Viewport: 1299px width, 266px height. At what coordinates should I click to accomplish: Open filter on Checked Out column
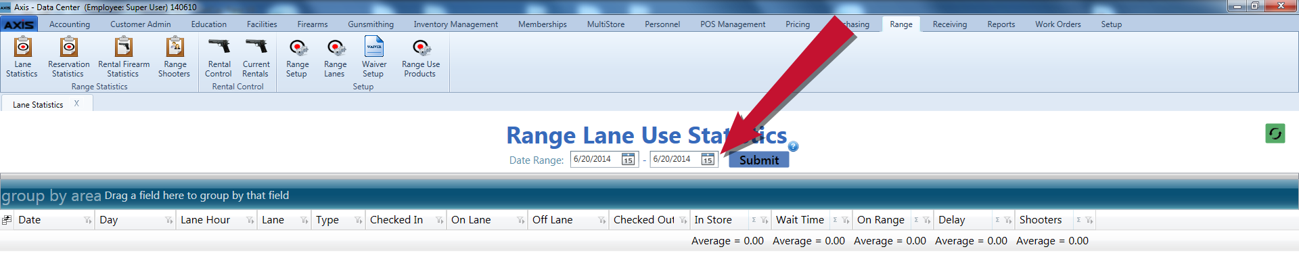coord(683,221)
